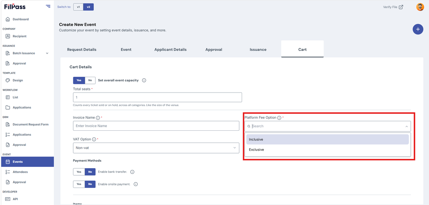The image size is (429, 205).
Task: Click the Design palette icon in sidebar
Action: click(8, 80)
